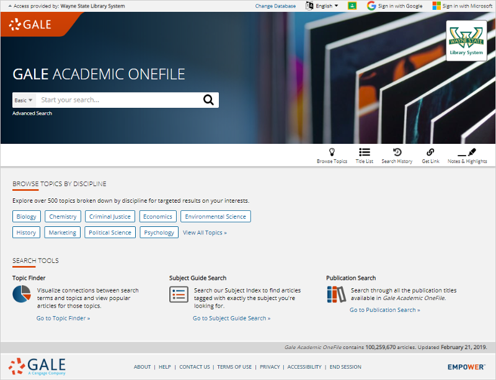This screenshot has width=496, height=380.
Task: Click View All Topics link
Action: coord(205,232)
